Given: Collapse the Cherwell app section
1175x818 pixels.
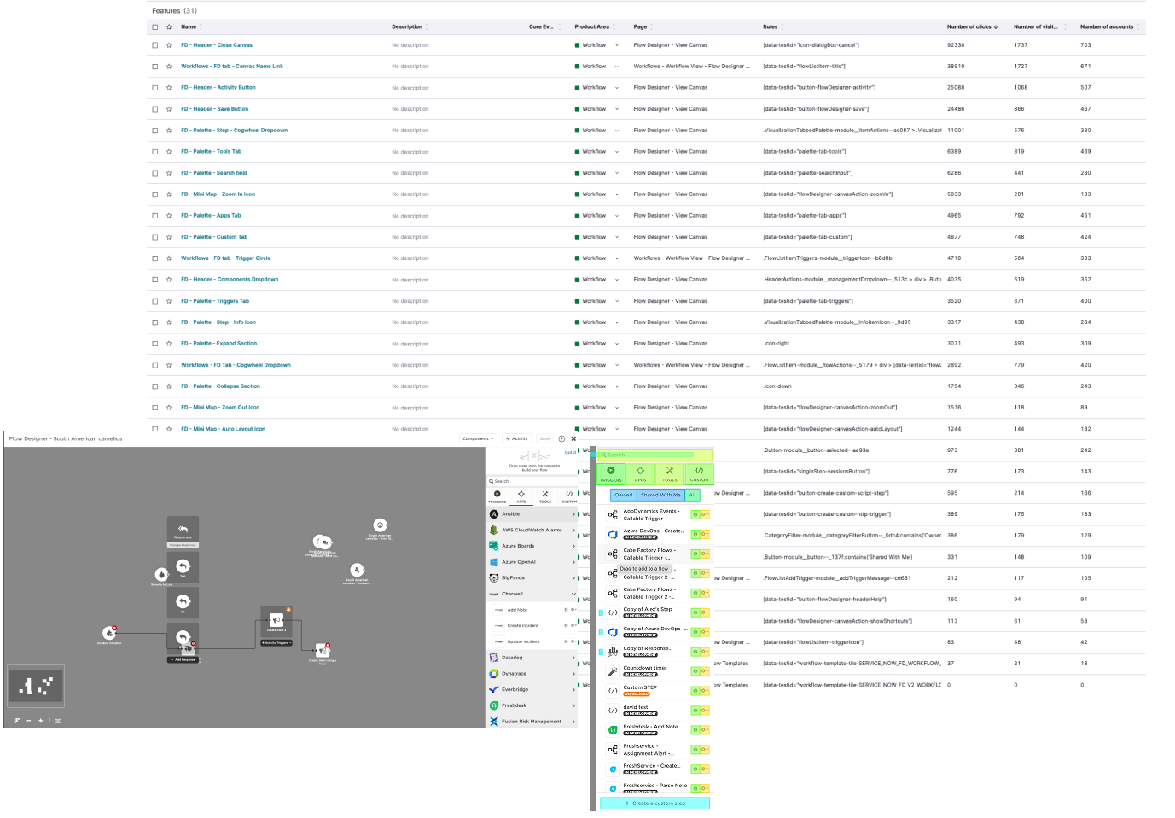Looking at the screenshot, I should point(573,594).
